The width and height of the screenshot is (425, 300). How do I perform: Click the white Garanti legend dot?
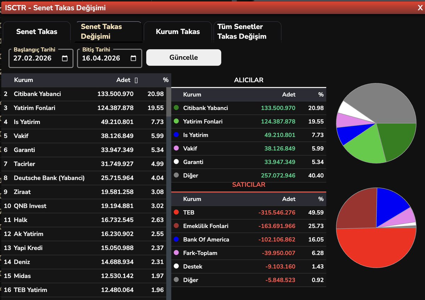(x=176, y=162)
